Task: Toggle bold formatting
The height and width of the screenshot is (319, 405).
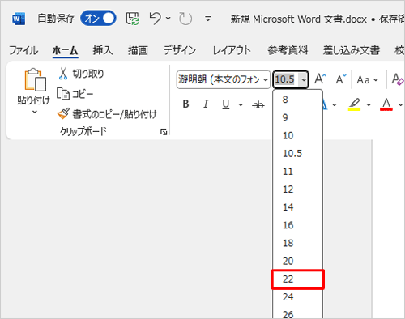Action: coord(185,104)
